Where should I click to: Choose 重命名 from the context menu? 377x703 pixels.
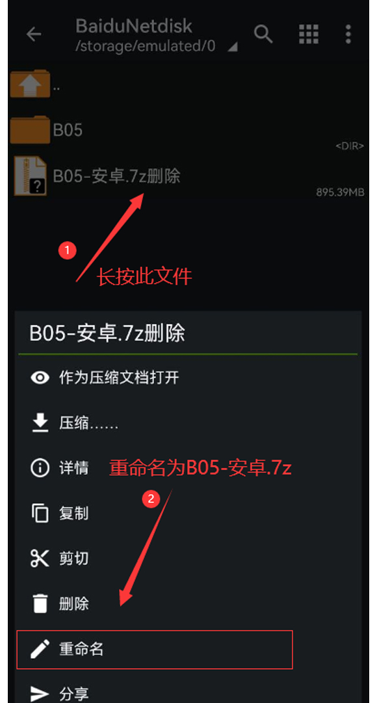(155, 649)
